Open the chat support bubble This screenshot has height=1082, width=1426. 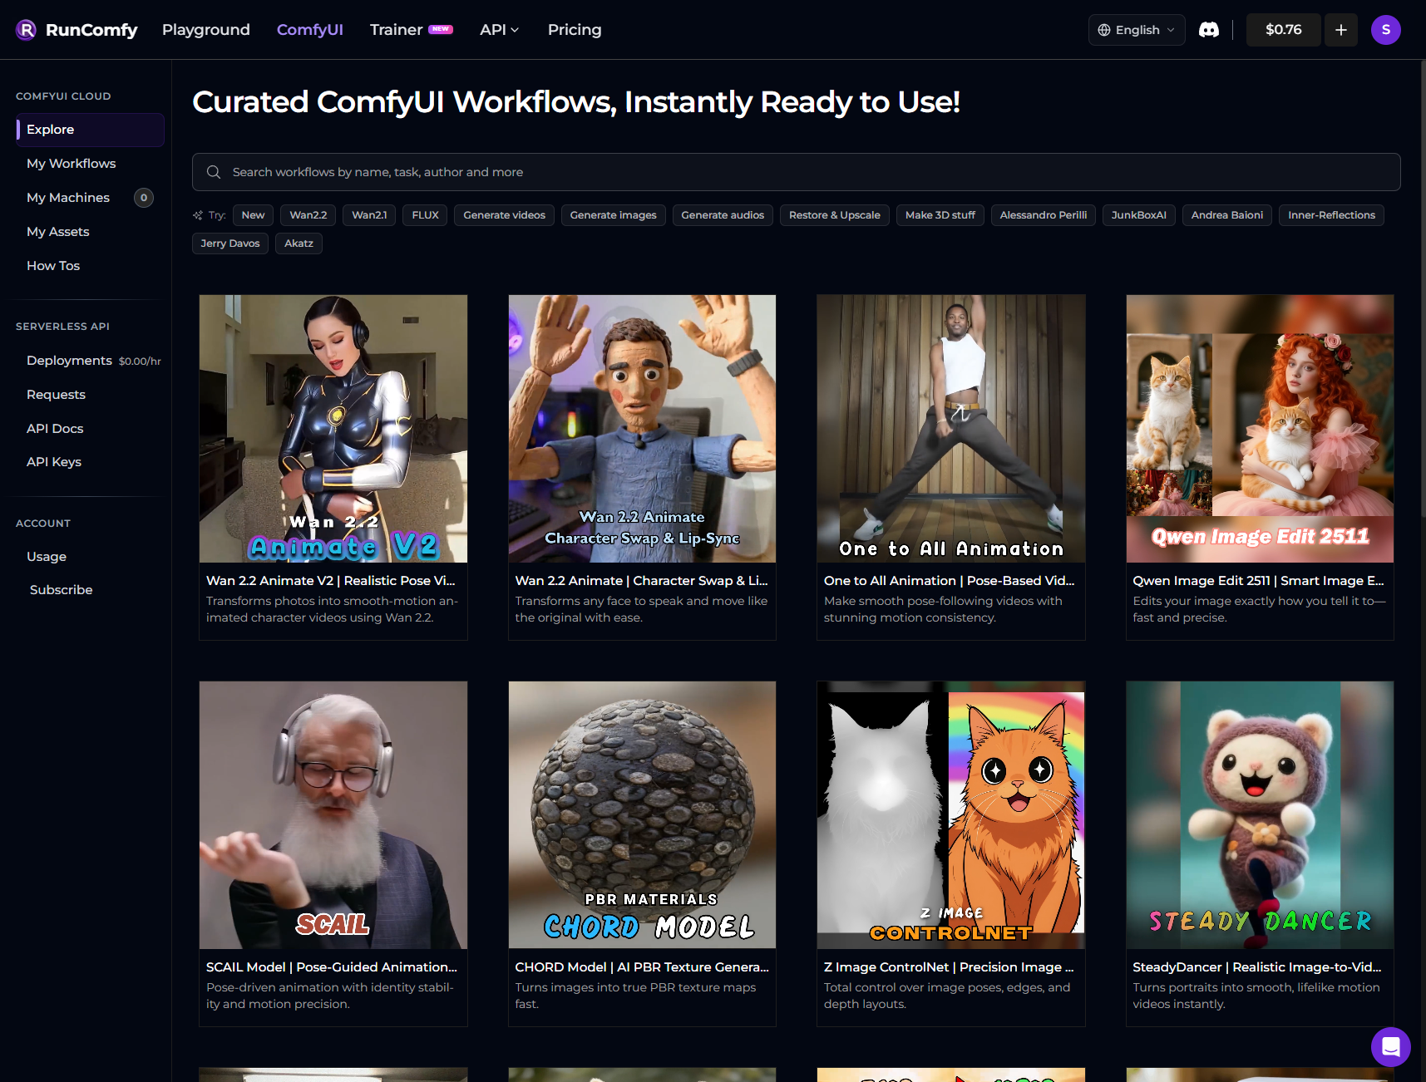pos(1390,1046)
